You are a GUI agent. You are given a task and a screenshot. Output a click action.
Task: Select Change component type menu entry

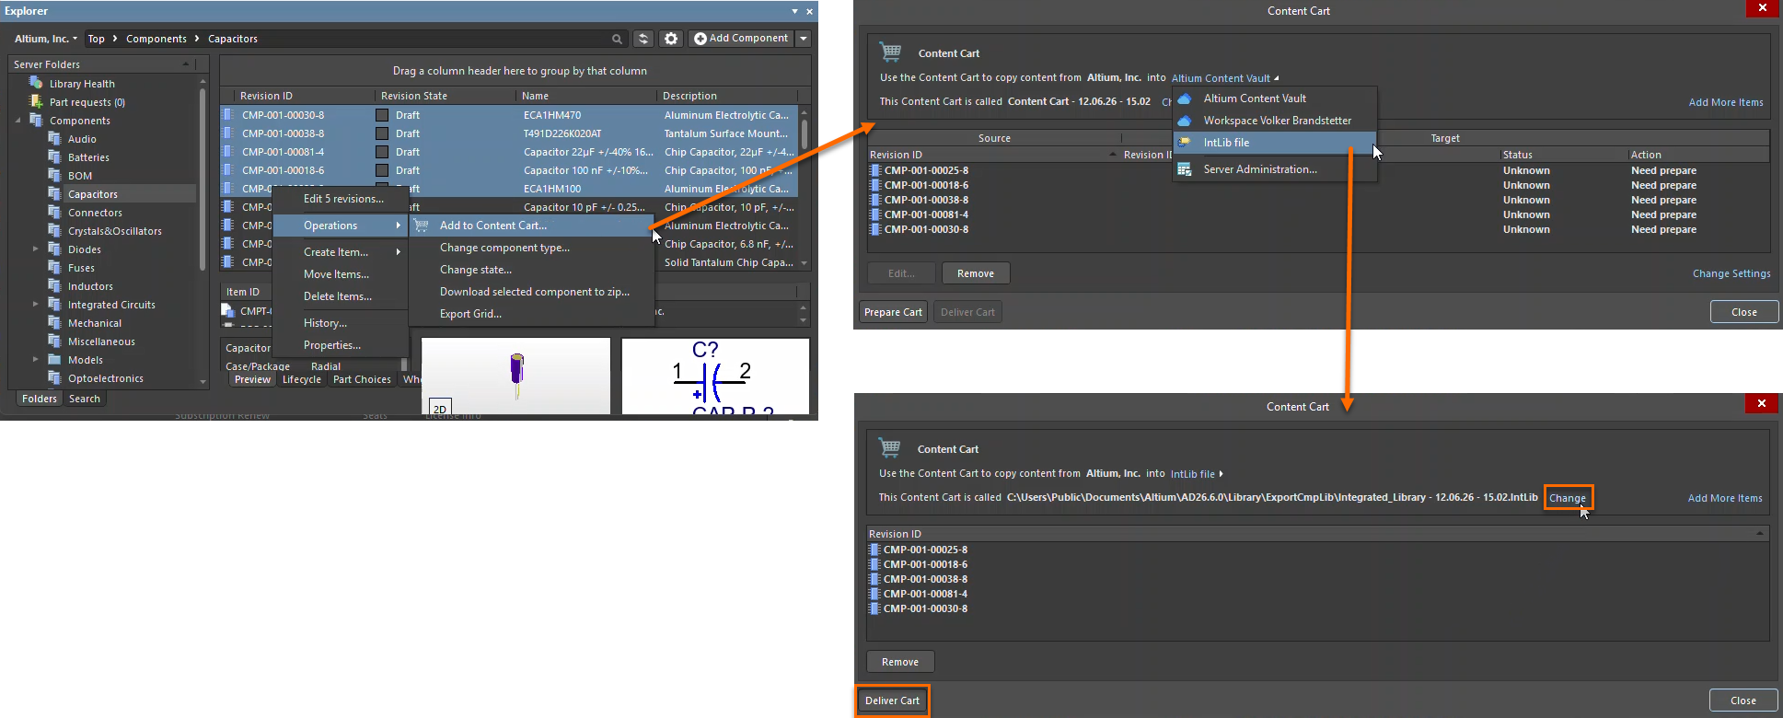click(x=531, y=248)
